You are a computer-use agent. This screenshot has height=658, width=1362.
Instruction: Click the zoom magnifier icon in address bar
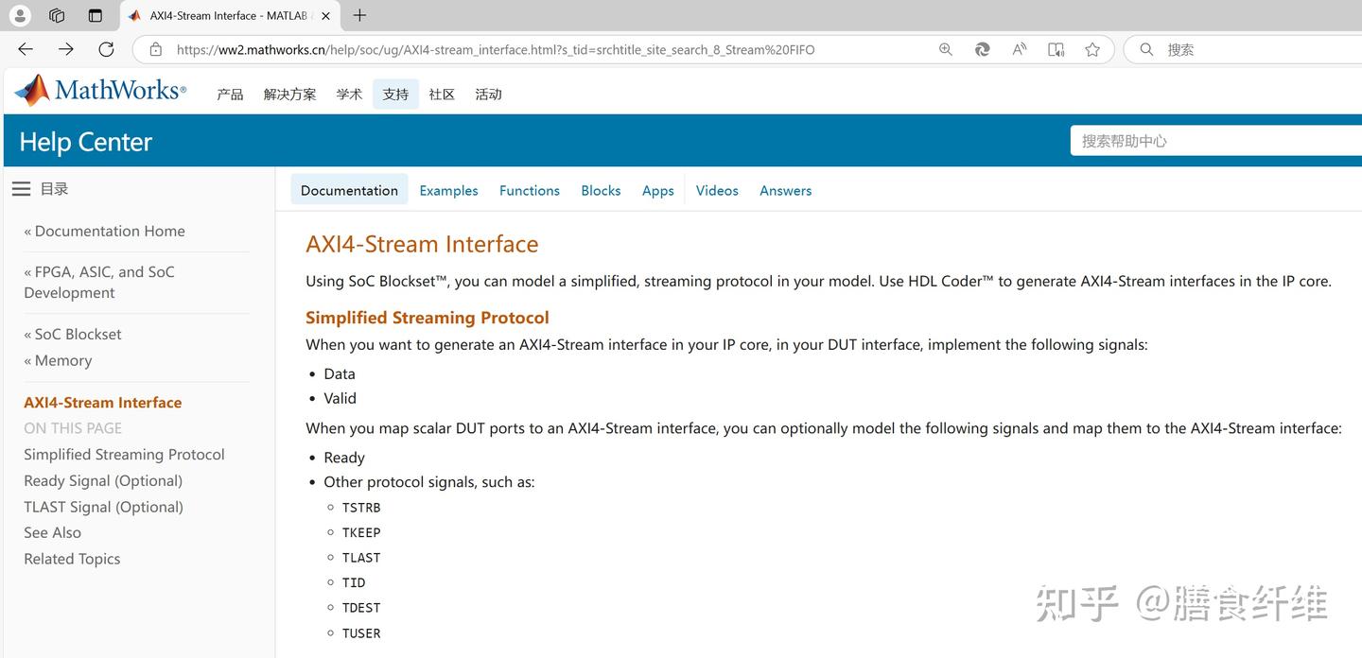[x=945, y=49]
